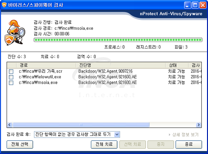The image size is (208, 154).
Task: Click the 파일: 3 count
Action: [x=181, y=47]
